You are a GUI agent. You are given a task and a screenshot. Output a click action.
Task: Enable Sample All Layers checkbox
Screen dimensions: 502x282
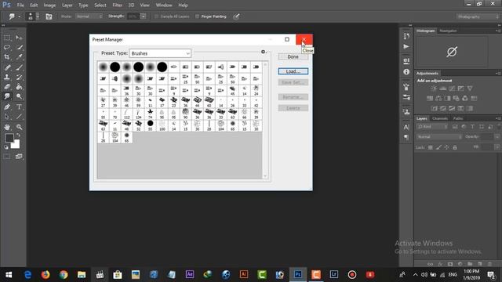(157, 16)
